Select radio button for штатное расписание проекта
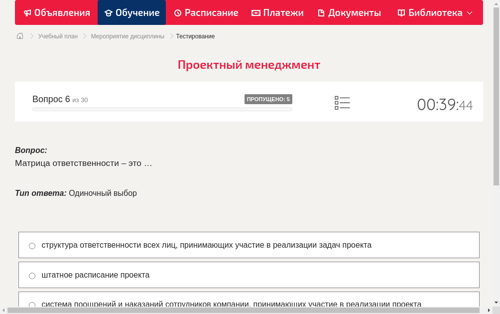Viewport: 500px width, 314px height. point(32,275)
